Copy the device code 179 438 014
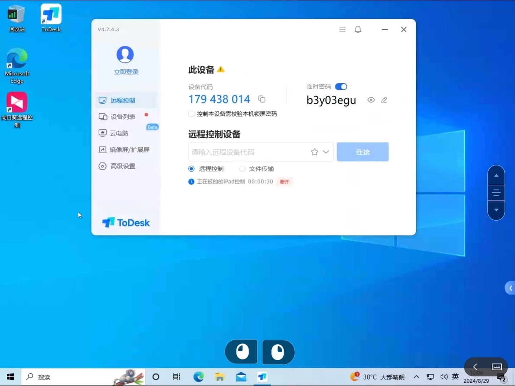 pos(262,99)
